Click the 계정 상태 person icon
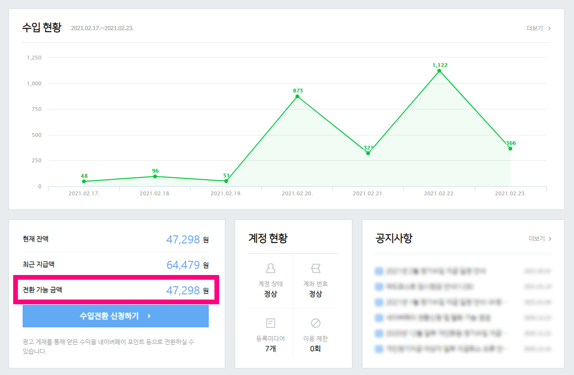574x375 pixels. (x=271, y=268)
